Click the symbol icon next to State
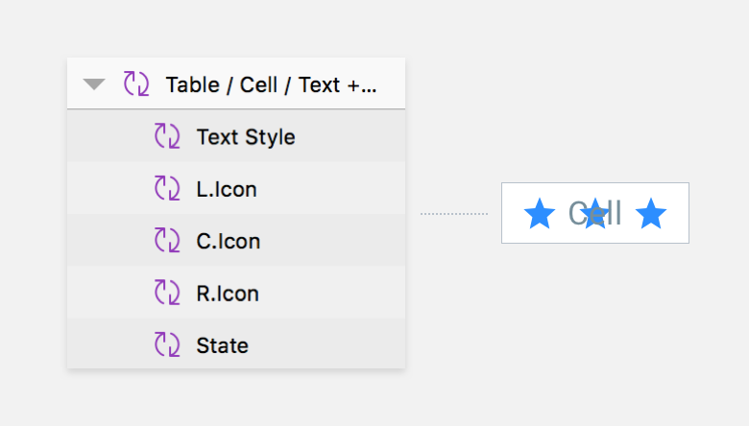The image size is (749, 426). click(x=167, y=344)
